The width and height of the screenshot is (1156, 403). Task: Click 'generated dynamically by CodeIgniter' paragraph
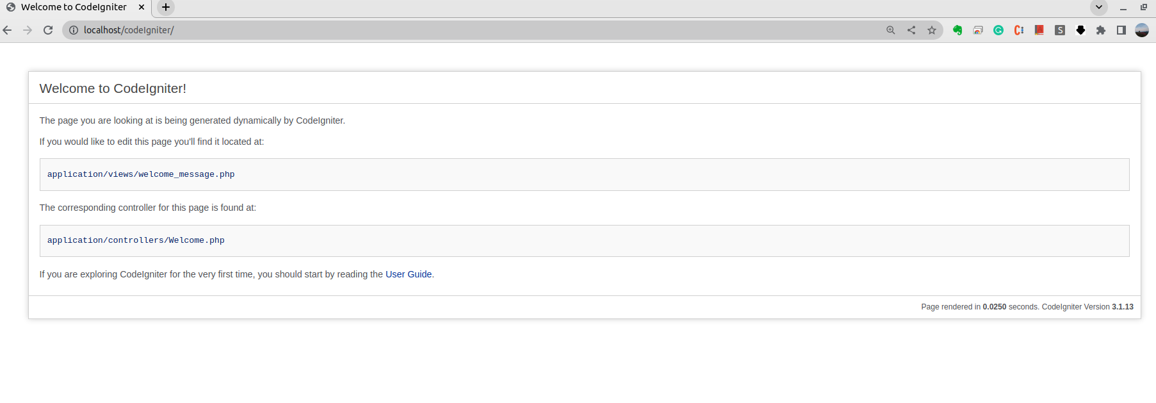point(192,120)
